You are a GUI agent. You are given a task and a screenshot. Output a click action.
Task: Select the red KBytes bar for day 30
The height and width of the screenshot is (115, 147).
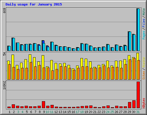point(134,104)
